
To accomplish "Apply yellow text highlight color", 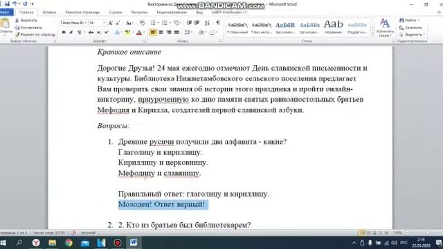I will 127,33.
